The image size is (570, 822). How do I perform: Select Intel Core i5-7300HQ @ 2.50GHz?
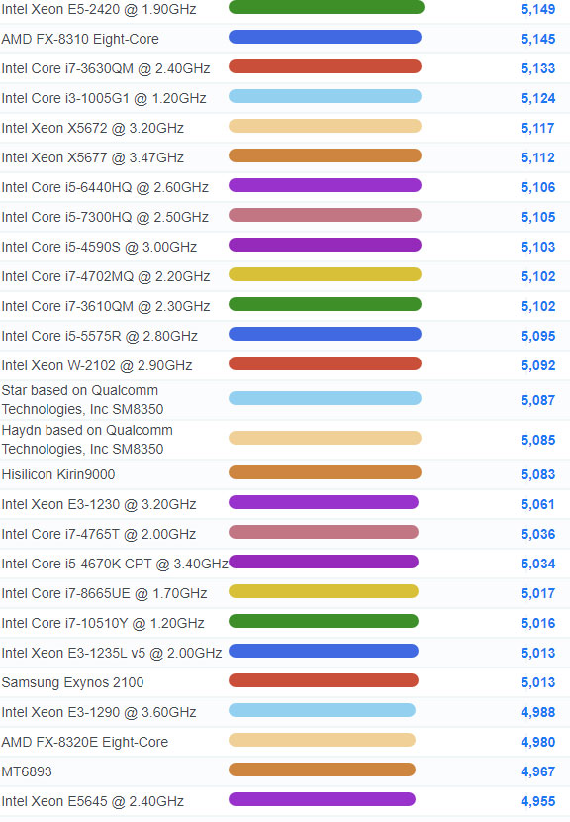[x=105, y=217]
